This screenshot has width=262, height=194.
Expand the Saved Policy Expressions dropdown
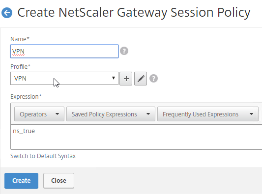(111, 114)
